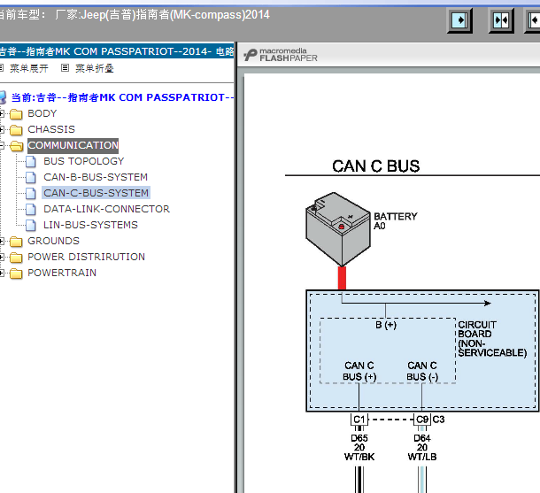This screenshot has height=493, width=540.
Task: Click the 菜单折叠 collapse menu link
Action: 95,68
